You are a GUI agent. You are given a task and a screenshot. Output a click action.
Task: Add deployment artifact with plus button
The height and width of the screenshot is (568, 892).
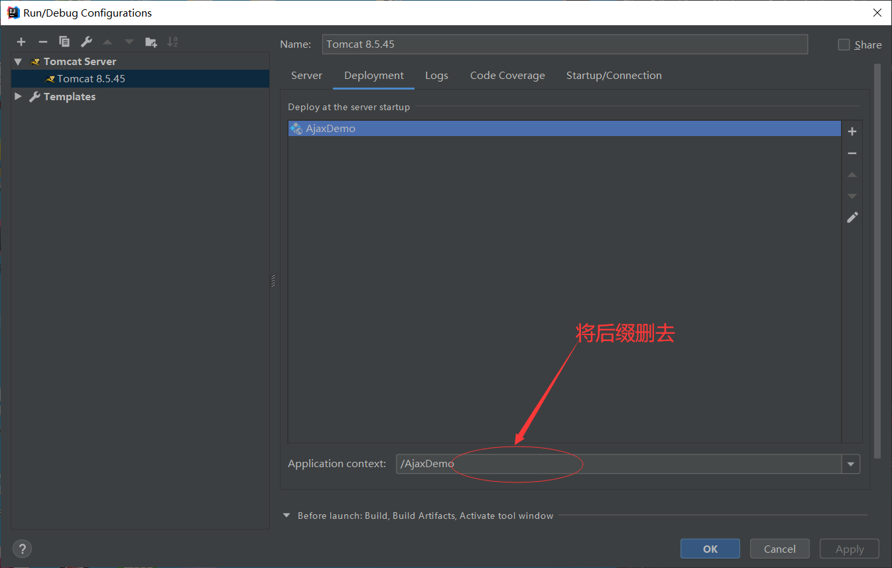tap(852, 131)
